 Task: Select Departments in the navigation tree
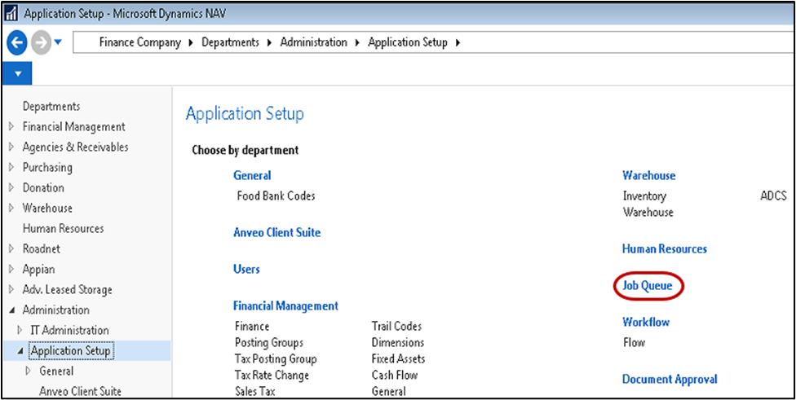click(x=51, y=107)
